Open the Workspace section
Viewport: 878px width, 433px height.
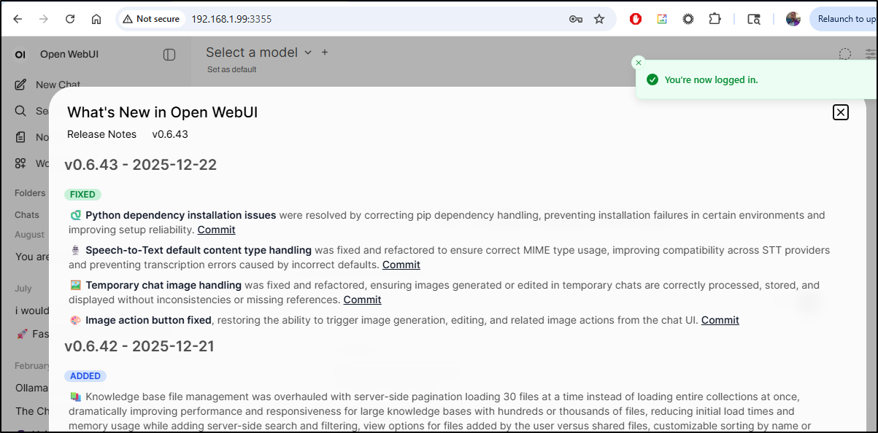coord(40,163)
